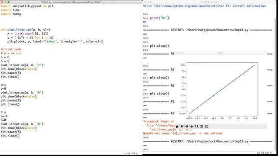Screen dimensions: 278x156
Task: Click the 'x = list(range(-10, 11))' line
Action: point(28,34)
